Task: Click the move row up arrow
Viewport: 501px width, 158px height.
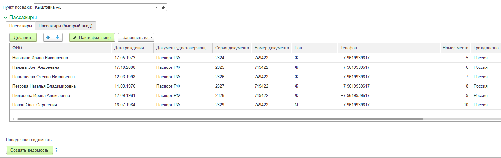Action: click(x=48, y=38)
